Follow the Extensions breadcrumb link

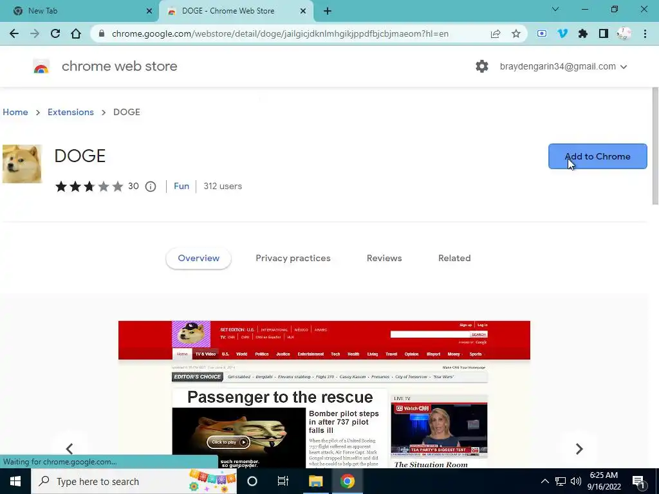71,112
